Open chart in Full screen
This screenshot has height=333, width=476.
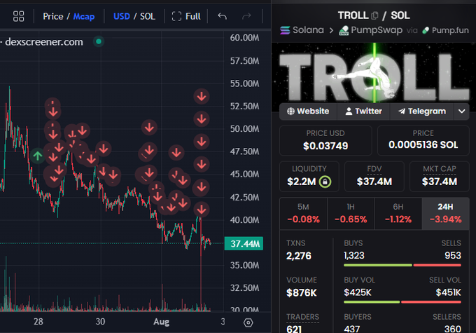click(186, 16)
